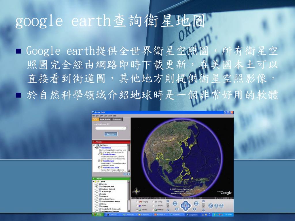Viewport: 295px width, 221px height.
Task: Rotate the view counterclockwise
Action: pyautogui.click(x=175, y=203)
